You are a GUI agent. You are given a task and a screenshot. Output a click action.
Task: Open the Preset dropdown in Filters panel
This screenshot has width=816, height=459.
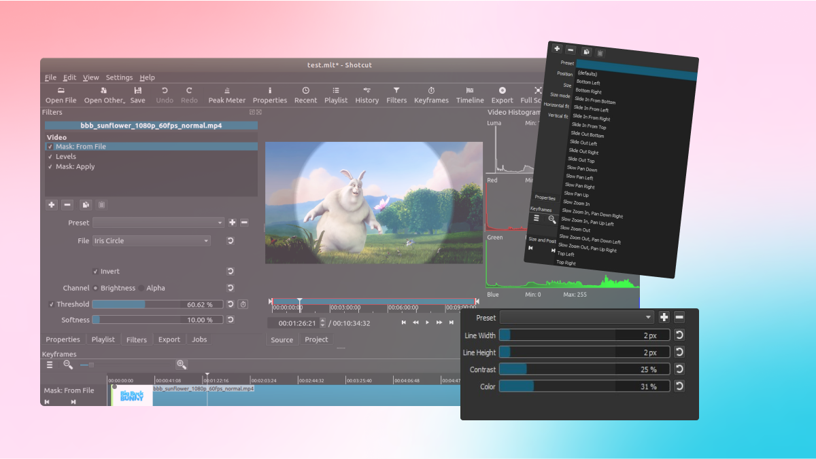tap(158, 222)
